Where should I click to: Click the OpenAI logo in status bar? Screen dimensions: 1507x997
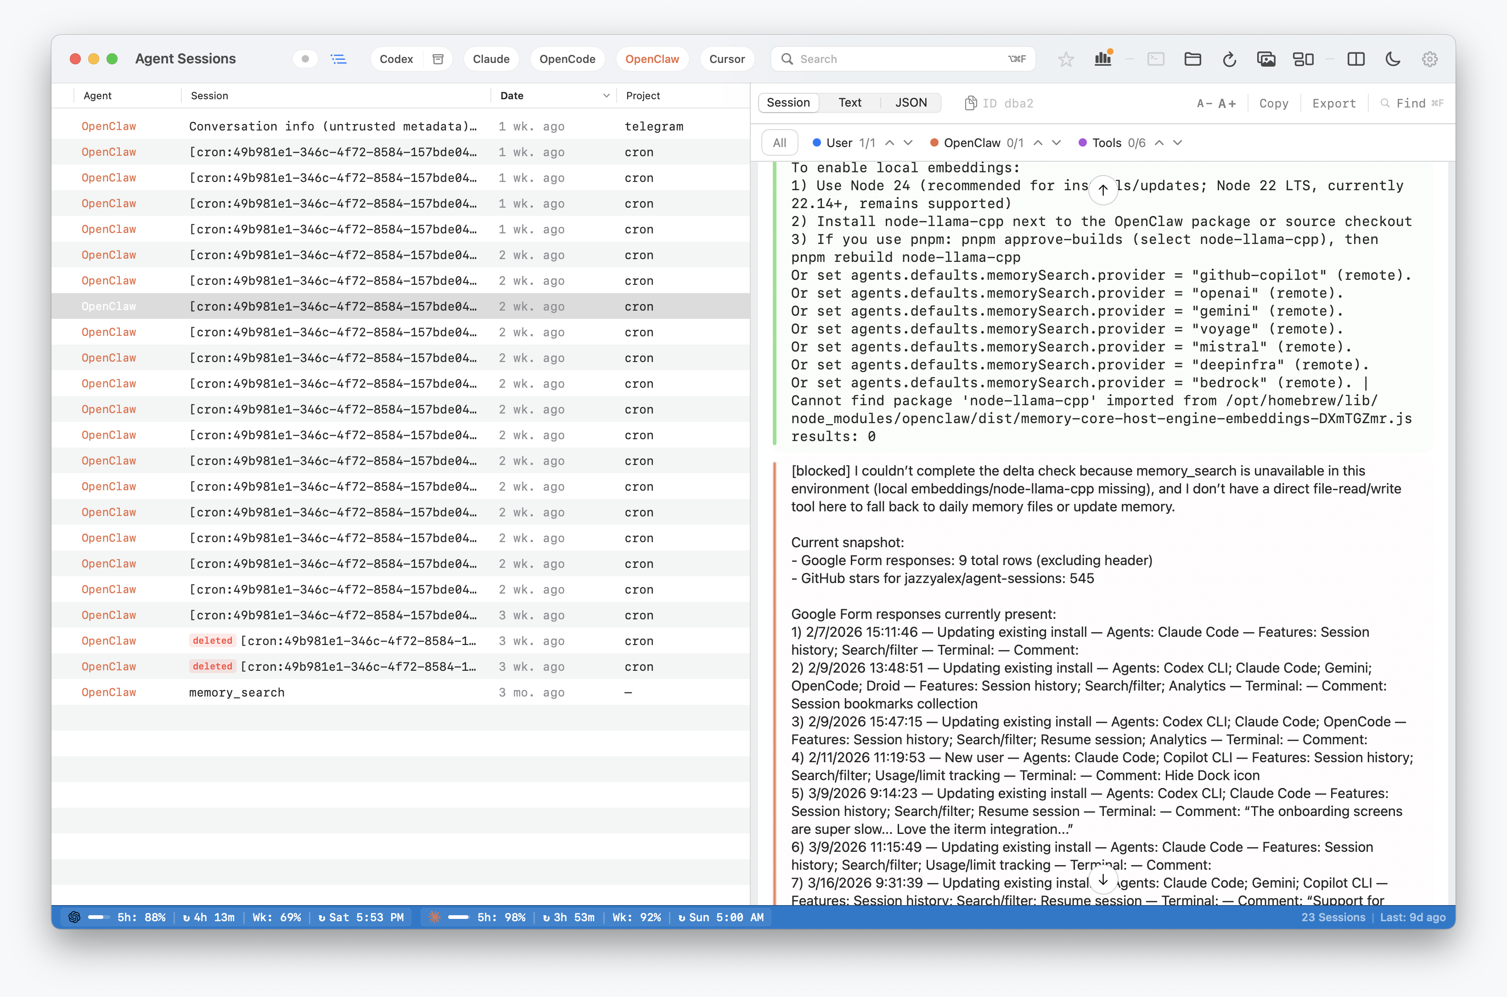(74, 917)
